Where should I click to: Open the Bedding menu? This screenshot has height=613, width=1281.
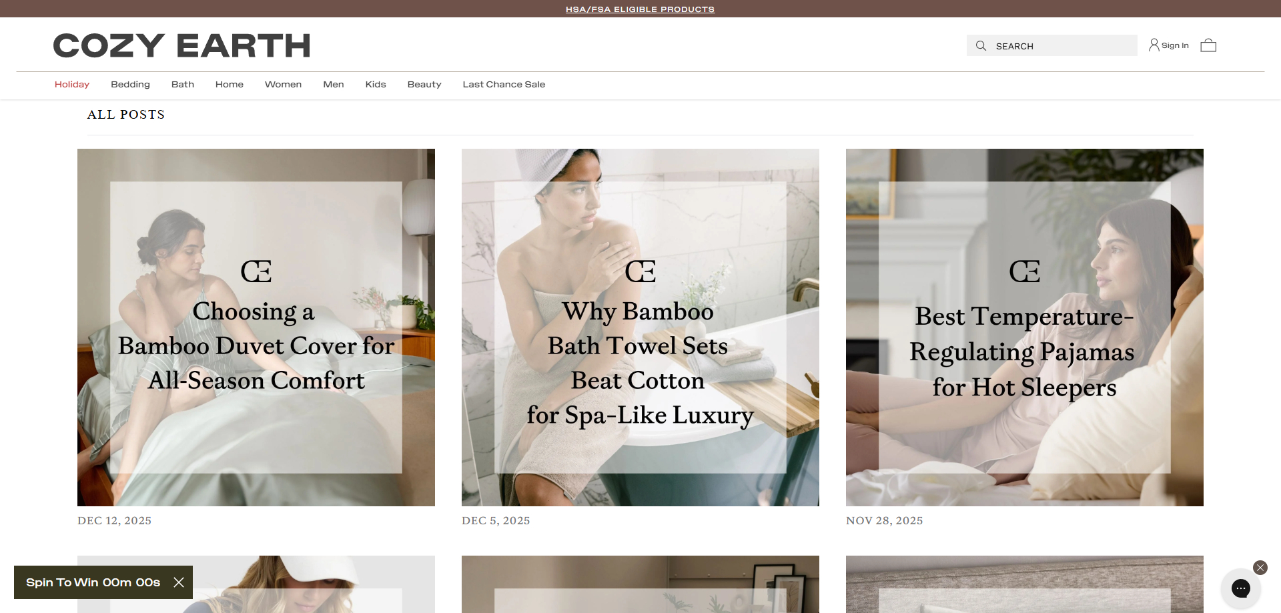pyautogui.click(x=130, y=84)
